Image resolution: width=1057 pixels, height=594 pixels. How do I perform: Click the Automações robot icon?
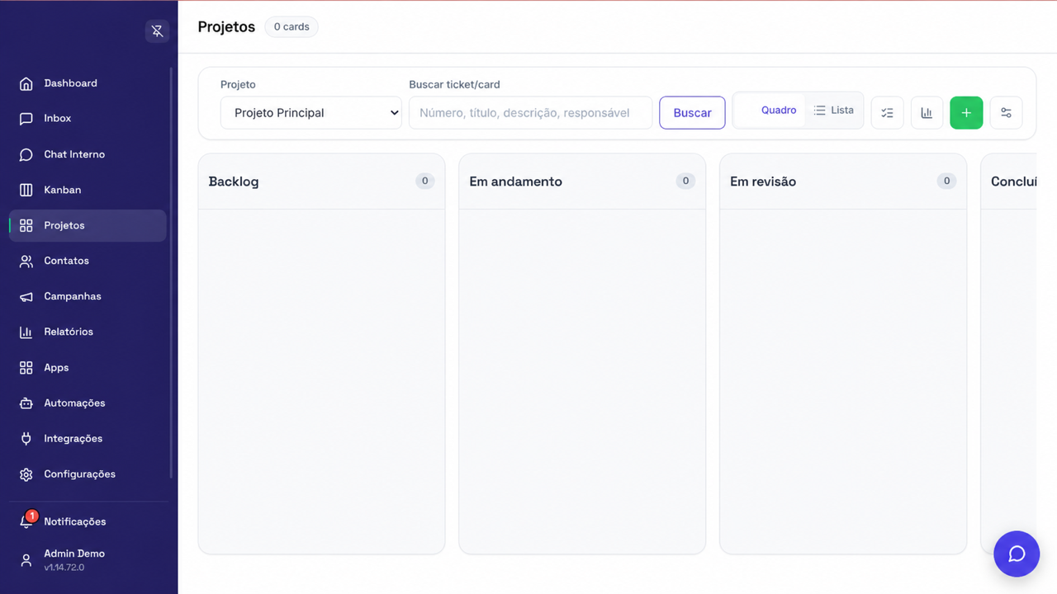click(x=26, y=403)
